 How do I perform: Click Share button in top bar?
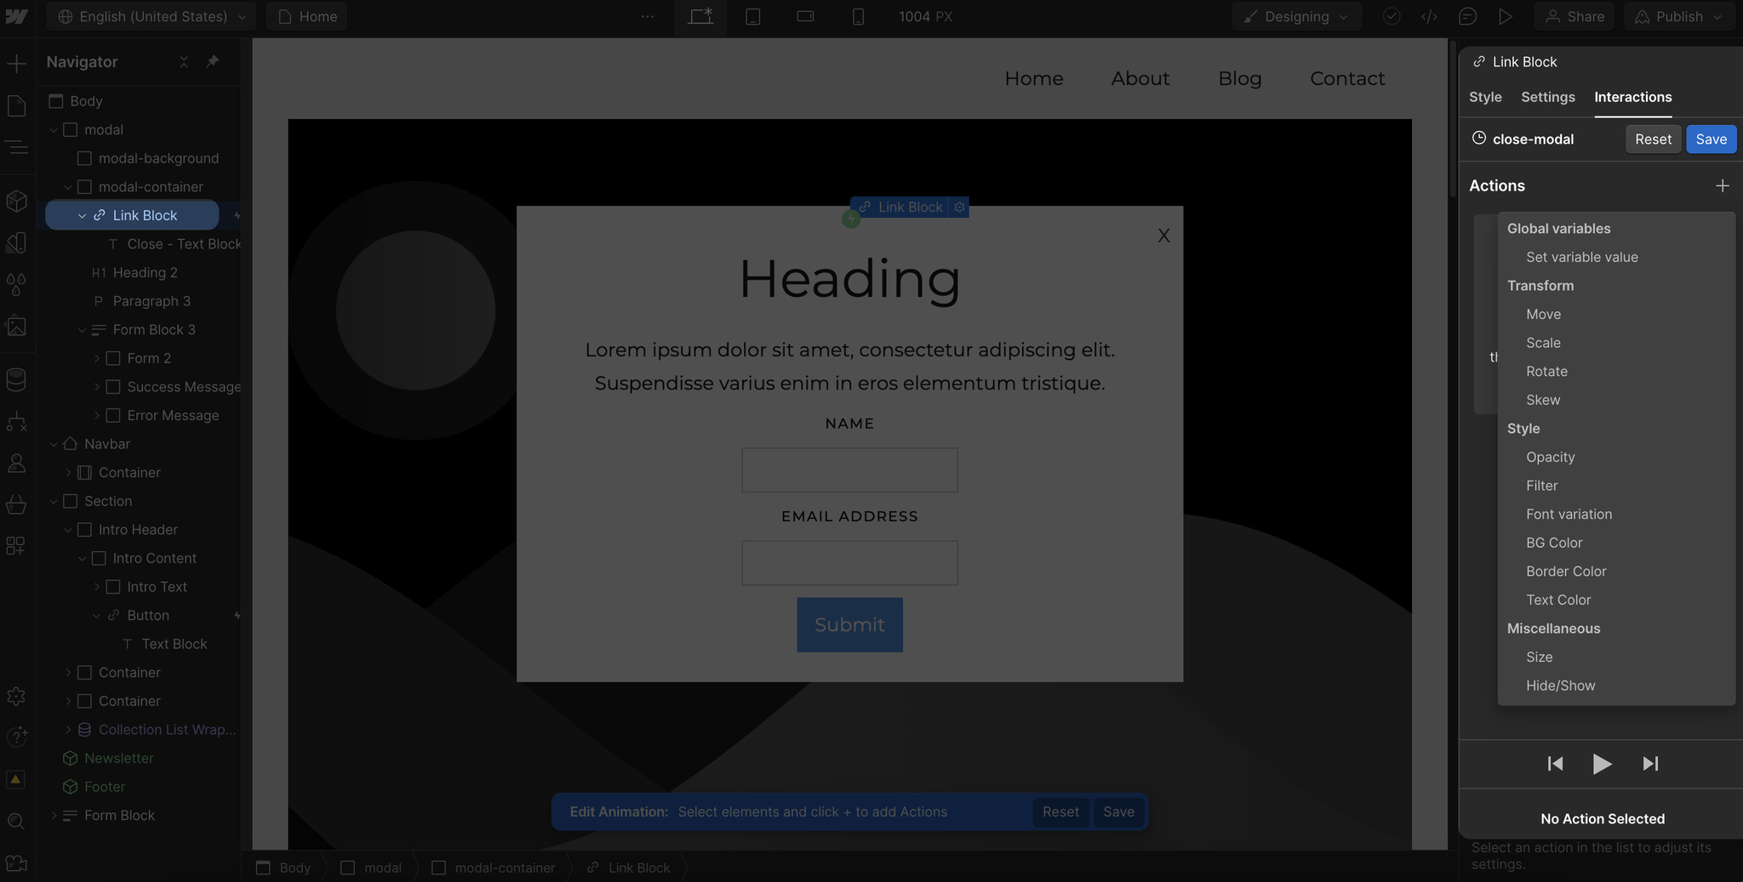click(1574, 17)
